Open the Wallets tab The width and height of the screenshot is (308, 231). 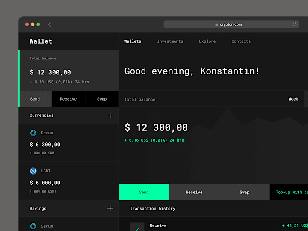133,41
